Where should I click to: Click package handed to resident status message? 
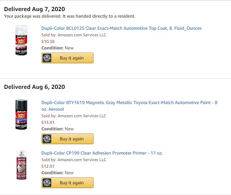(x=70, y=16)
